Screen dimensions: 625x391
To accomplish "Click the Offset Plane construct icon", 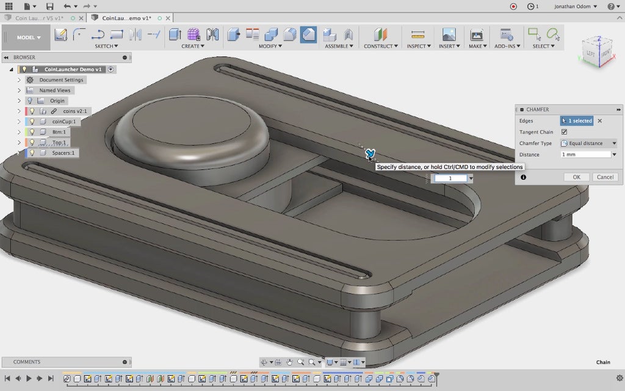I will pyautogui.click(x=380, y=35).
